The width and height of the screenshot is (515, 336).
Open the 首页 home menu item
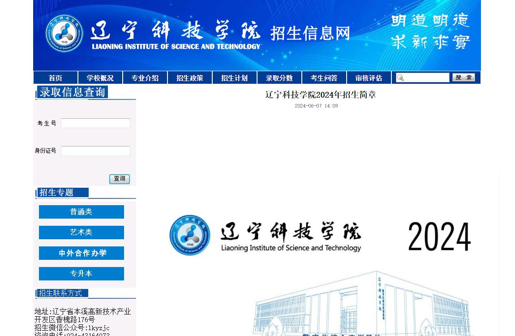56,78
